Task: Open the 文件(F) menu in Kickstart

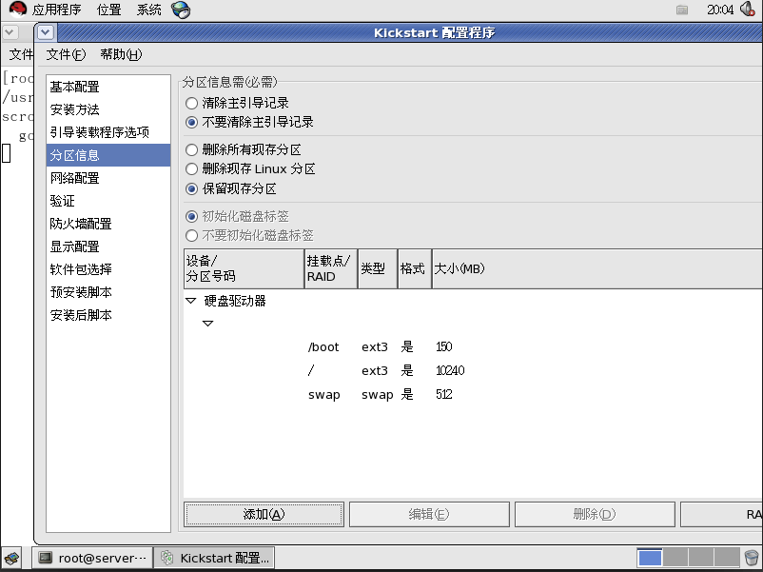Action: pyautogui.click(x=67, y=54)
